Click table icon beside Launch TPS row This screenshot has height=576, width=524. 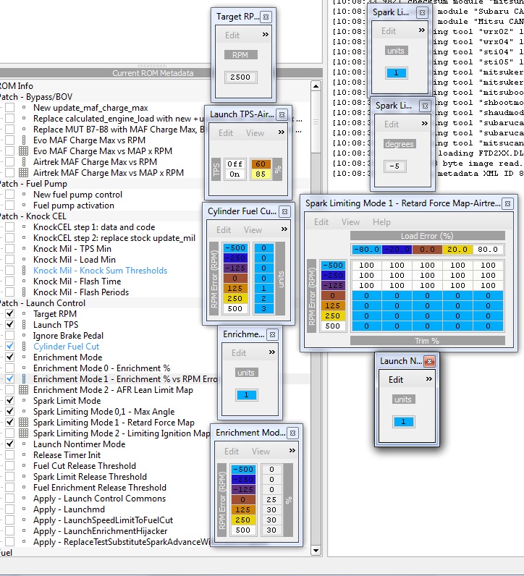click(23, 325)
